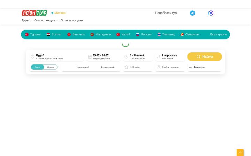251x156 pixels.
Task: Open the Отели menu item
Action: click(x=39, y=20)
